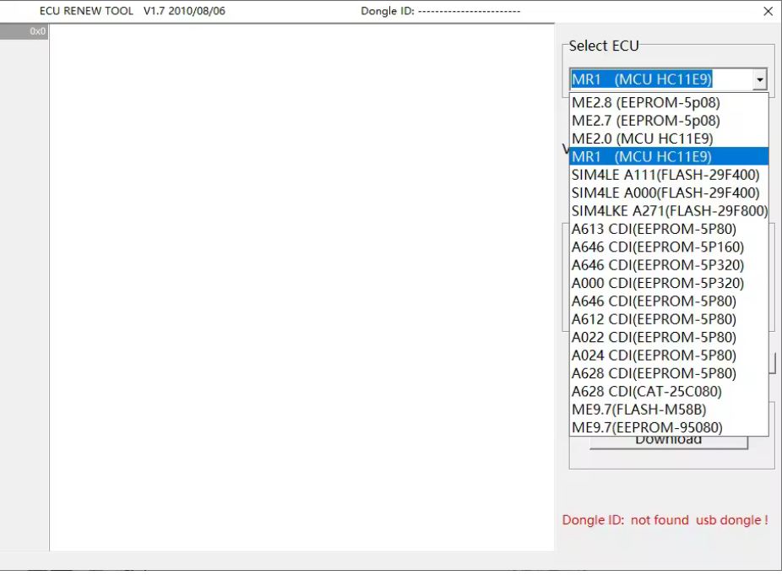Choose ME2.7 (EEPROM-5p08) option
The height and width of the screenshot is (581, 782).
646,121
